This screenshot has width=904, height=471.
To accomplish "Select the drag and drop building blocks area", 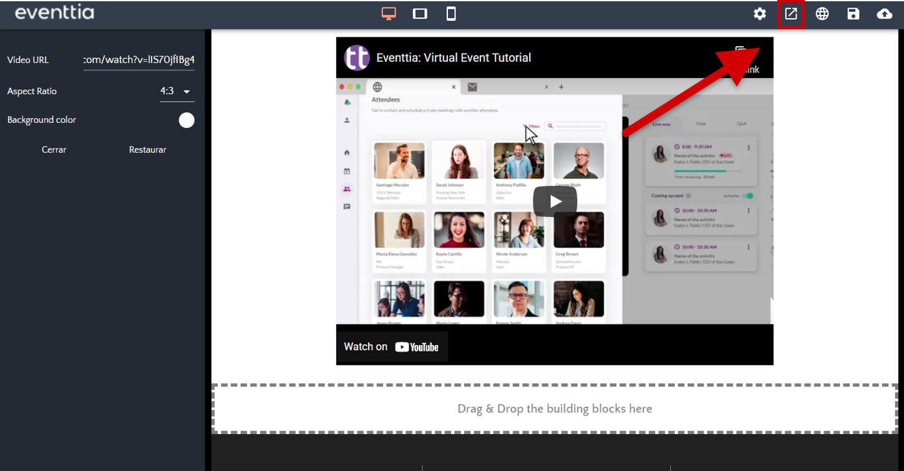I will (555, 409).
